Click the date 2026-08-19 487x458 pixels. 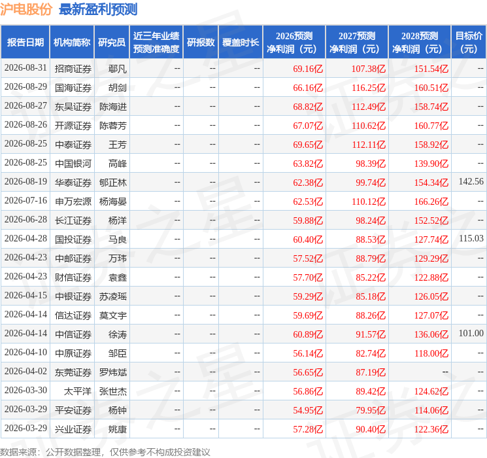click(25, 182)
